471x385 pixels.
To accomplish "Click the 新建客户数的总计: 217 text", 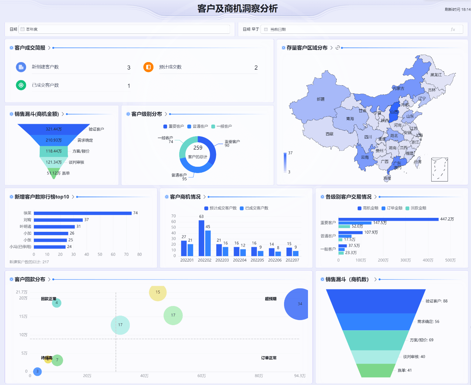I will (x=29, y=262).
